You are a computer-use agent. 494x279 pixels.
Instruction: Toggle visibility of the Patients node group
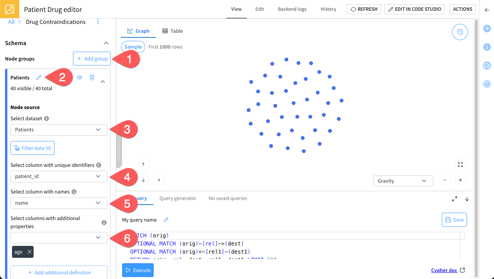[80, 77]
